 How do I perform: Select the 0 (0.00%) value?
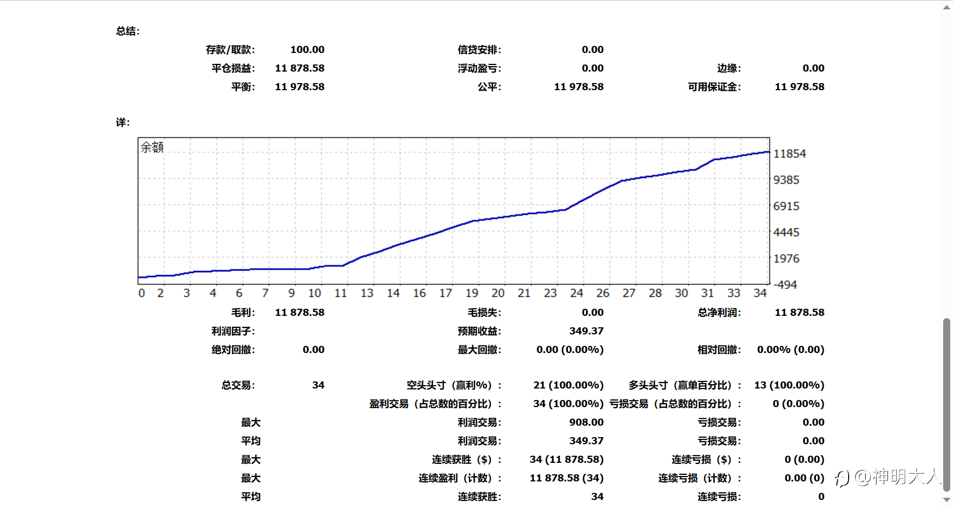pyautogui.click(x=798, y=404)
